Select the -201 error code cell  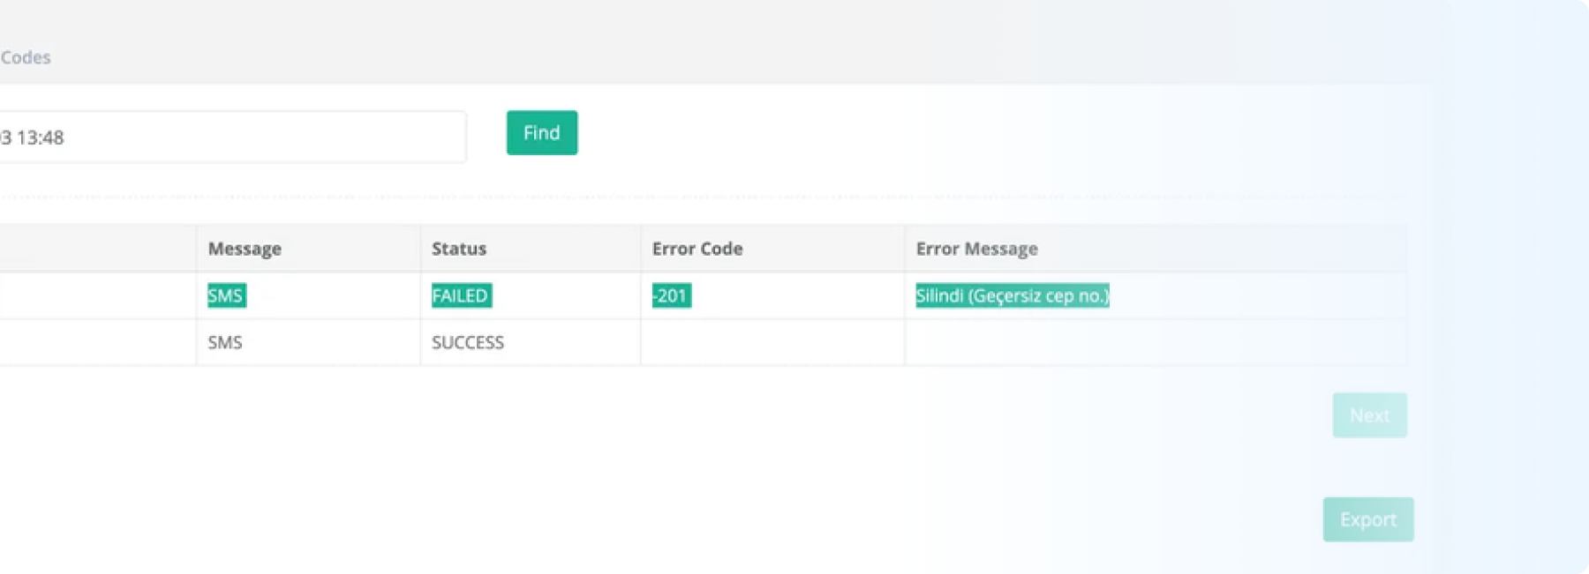672,295
